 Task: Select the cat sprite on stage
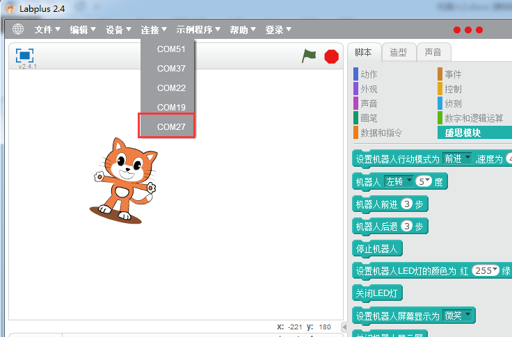click(x=124, y=181)
